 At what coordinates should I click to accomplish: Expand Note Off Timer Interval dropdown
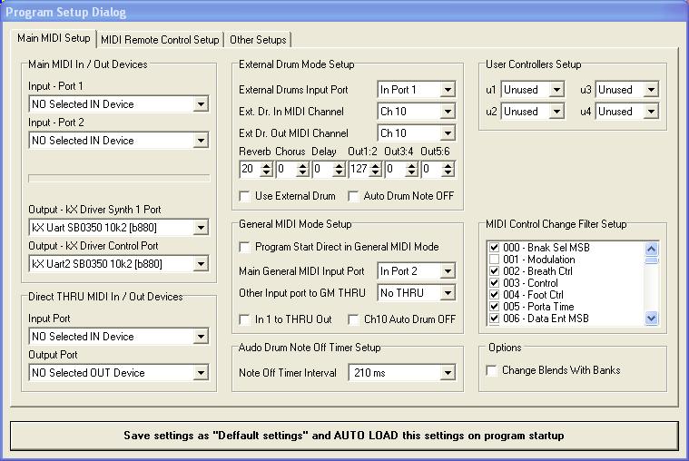pyautogui.click(x=447, y=373)
